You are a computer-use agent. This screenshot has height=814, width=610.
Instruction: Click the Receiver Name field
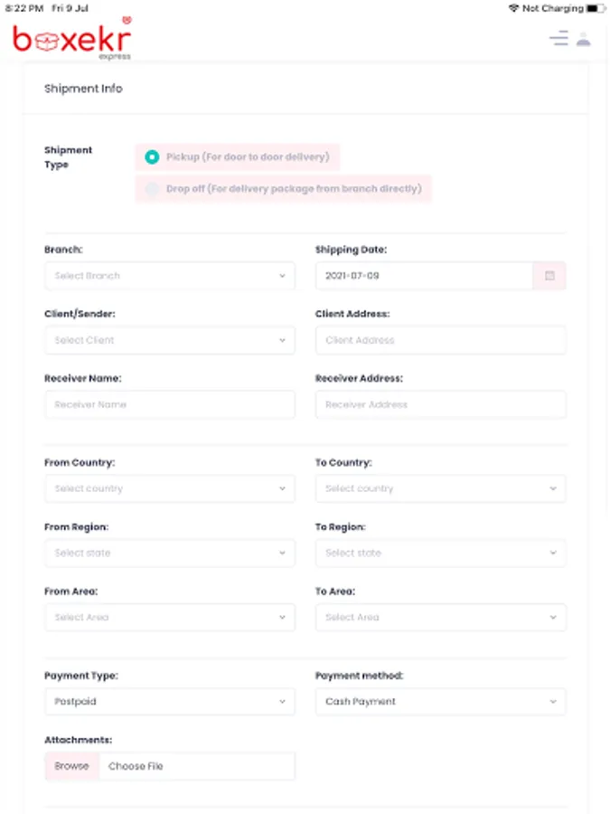pos(169,404)
